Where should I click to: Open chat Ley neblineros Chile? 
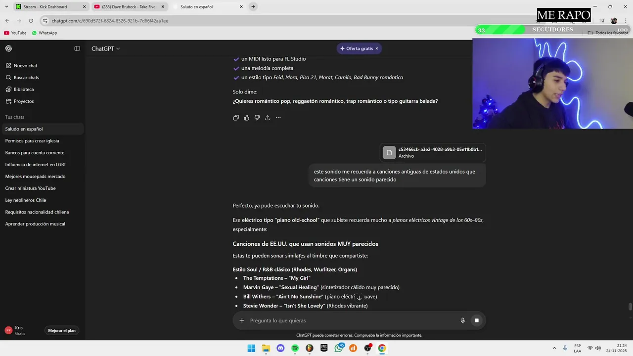click(43, 200)
